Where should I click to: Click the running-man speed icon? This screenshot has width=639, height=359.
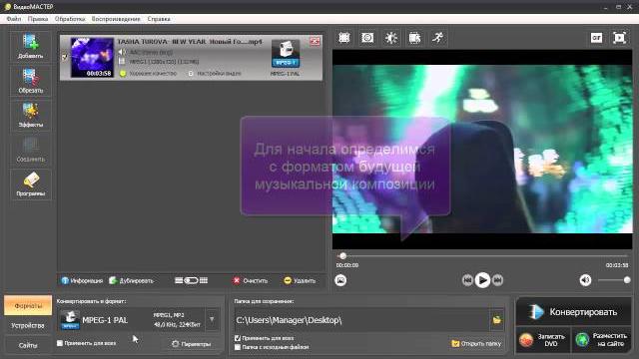(x=438, y=38)
